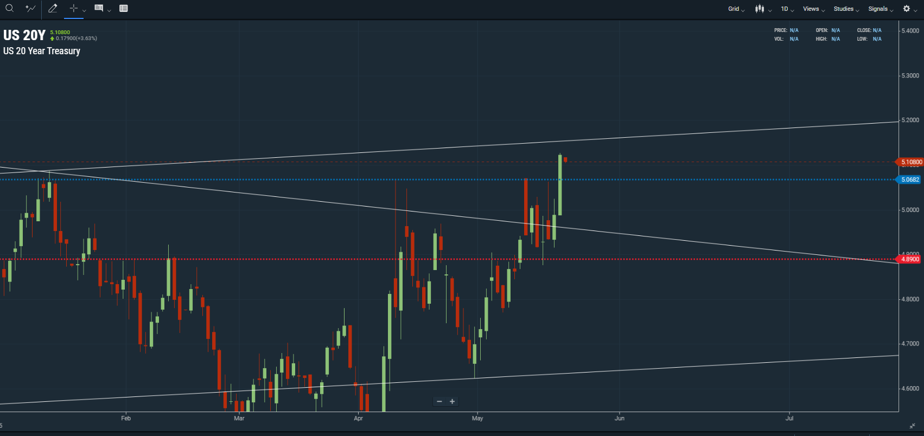Open the annotation comment tool
Screen dimensions: 924x436
[x=99, y=8]
